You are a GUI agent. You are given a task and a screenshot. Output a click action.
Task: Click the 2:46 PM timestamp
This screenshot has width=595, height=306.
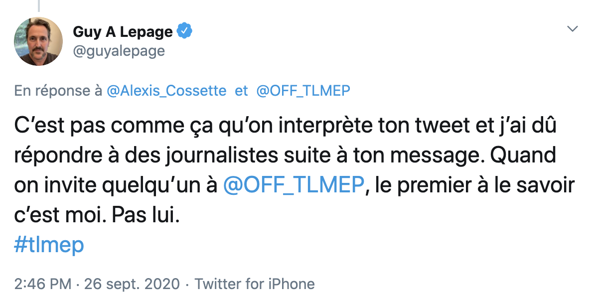tap(43, 284)
